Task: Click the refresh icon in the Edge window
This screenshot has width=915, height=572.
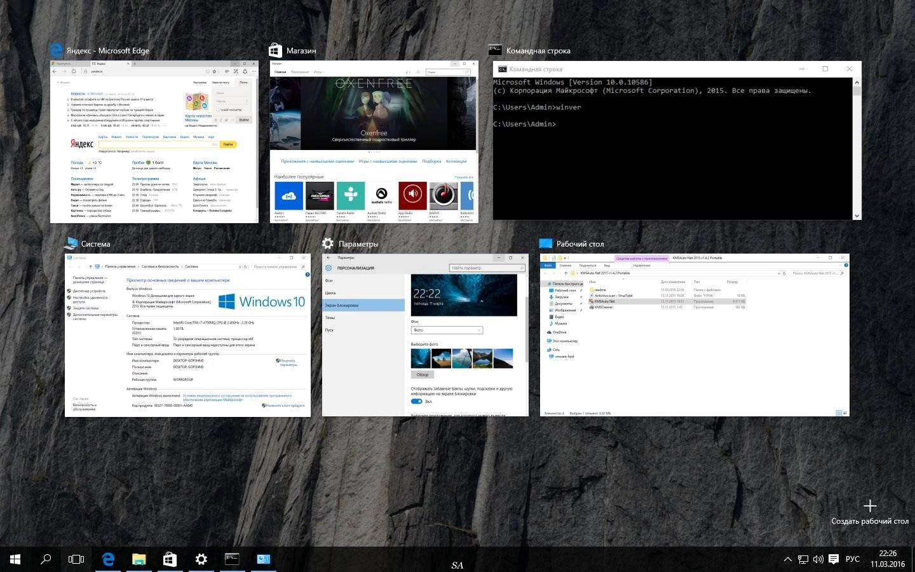Action: tap(74, 71)
